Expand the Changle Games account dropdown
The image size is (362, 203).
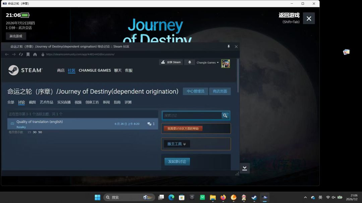pos(207,62)
